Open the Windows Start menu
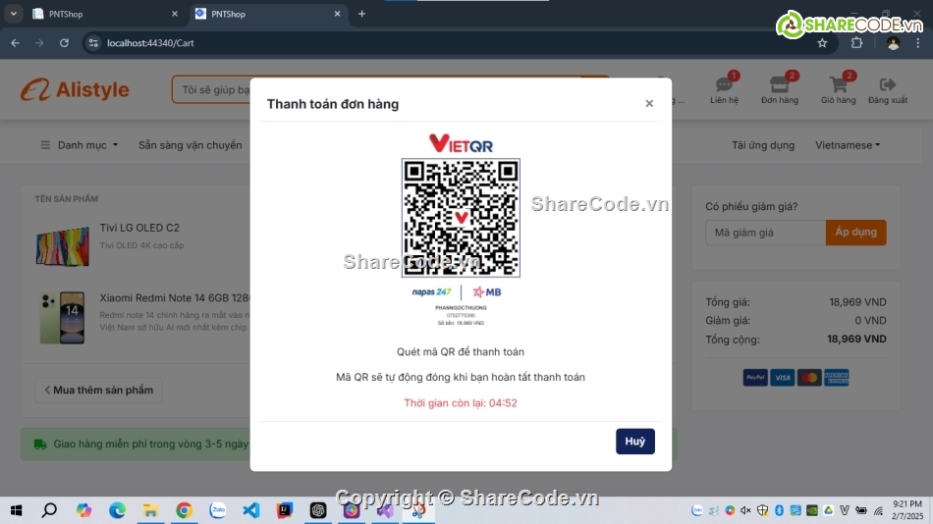Viewport: 933px width, 524px height. click(16, 510)
